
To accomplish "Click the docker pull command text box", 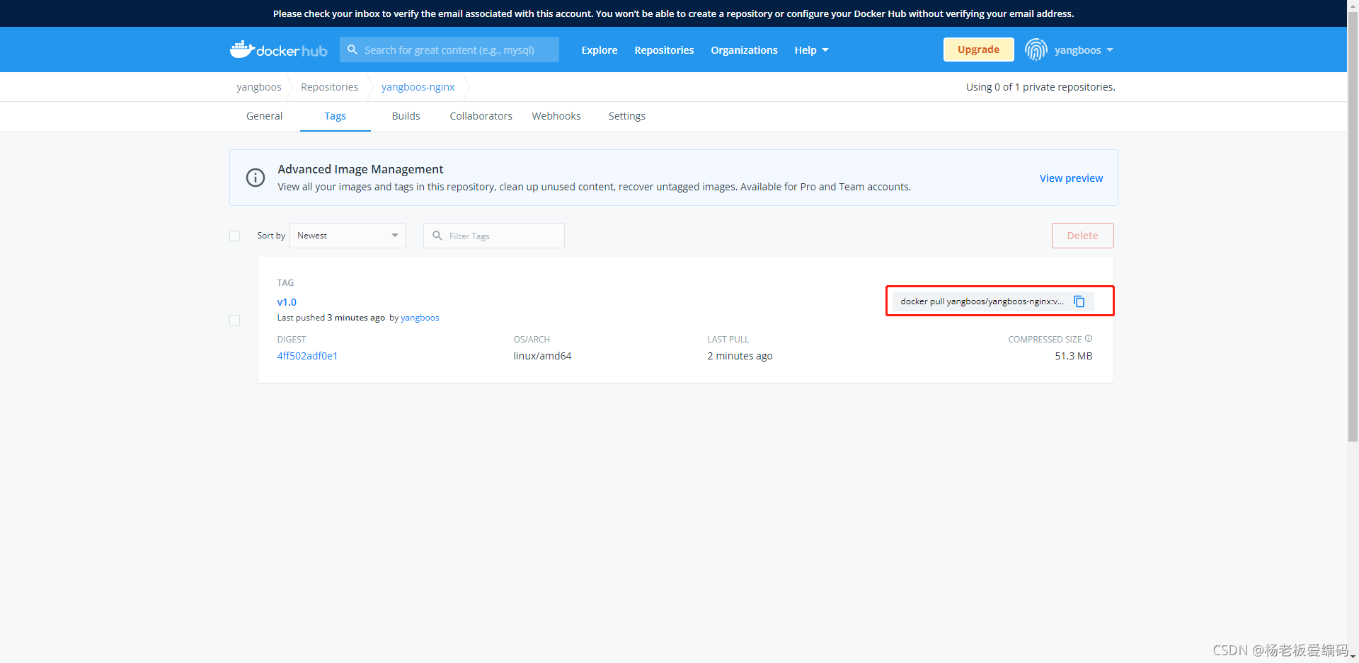I will pos(982,301).
